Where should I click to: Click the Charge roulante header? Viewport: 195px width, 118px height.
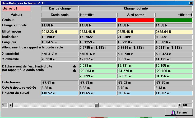(136, 8)
